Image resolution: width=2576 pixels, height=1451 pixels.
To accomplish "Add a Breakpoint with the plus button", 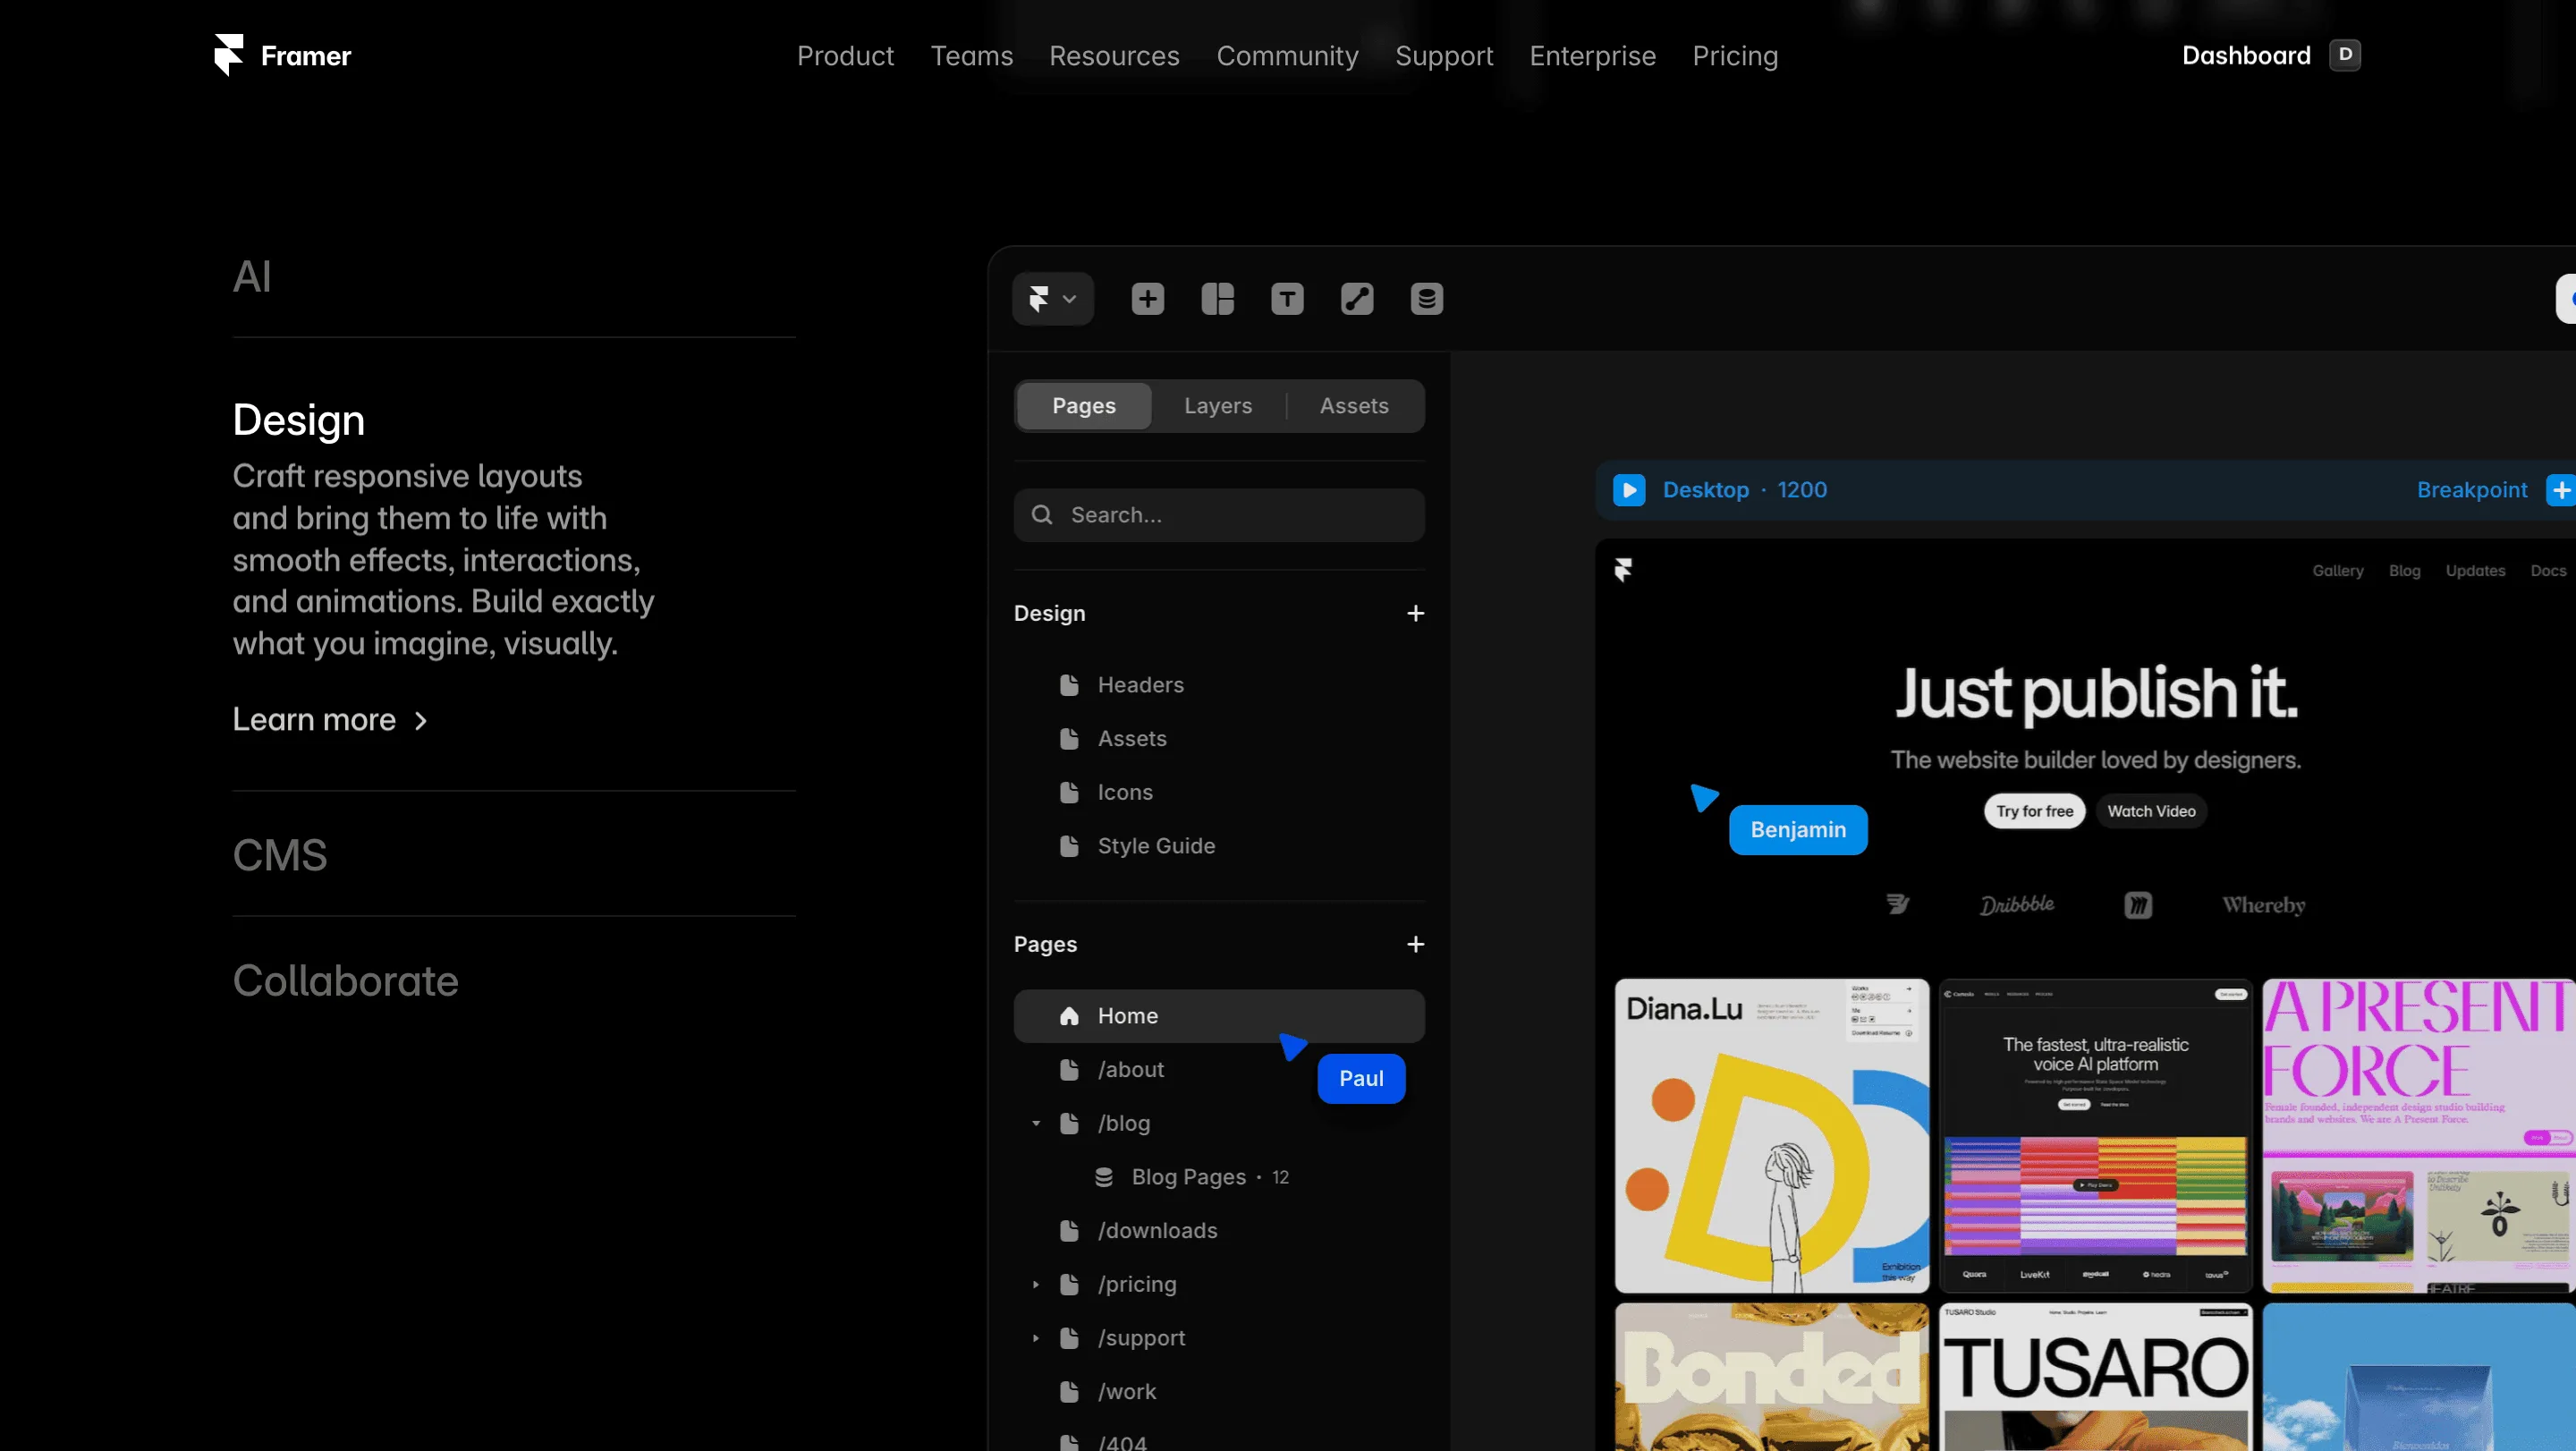I will click(x=2561, y=490).
